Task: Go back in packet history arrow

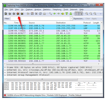Action: pos(54,14)
